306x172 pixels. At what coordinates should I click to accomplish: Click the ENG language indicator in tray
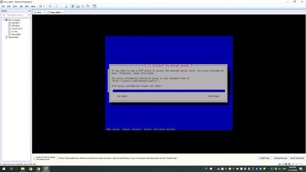pos(284,169)
